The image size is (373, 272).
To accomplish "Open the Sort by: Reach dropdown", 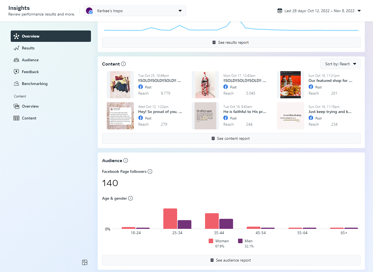I will (x=341, y=64).
